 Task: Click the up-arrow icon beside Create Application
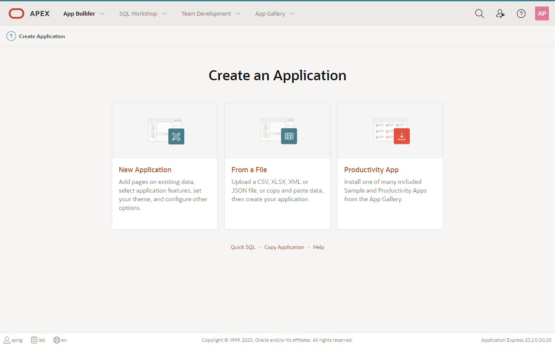click(11, 36)
